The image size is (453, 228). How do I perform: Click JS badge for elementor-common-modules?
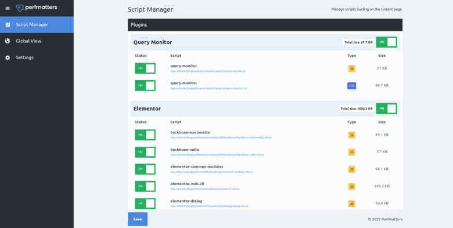pyautogui.click(x=351, y=169)
